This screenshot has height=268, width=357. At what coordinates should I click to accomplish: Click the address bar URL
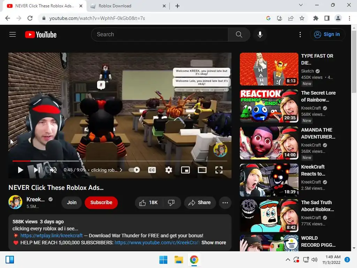[97, 18]
